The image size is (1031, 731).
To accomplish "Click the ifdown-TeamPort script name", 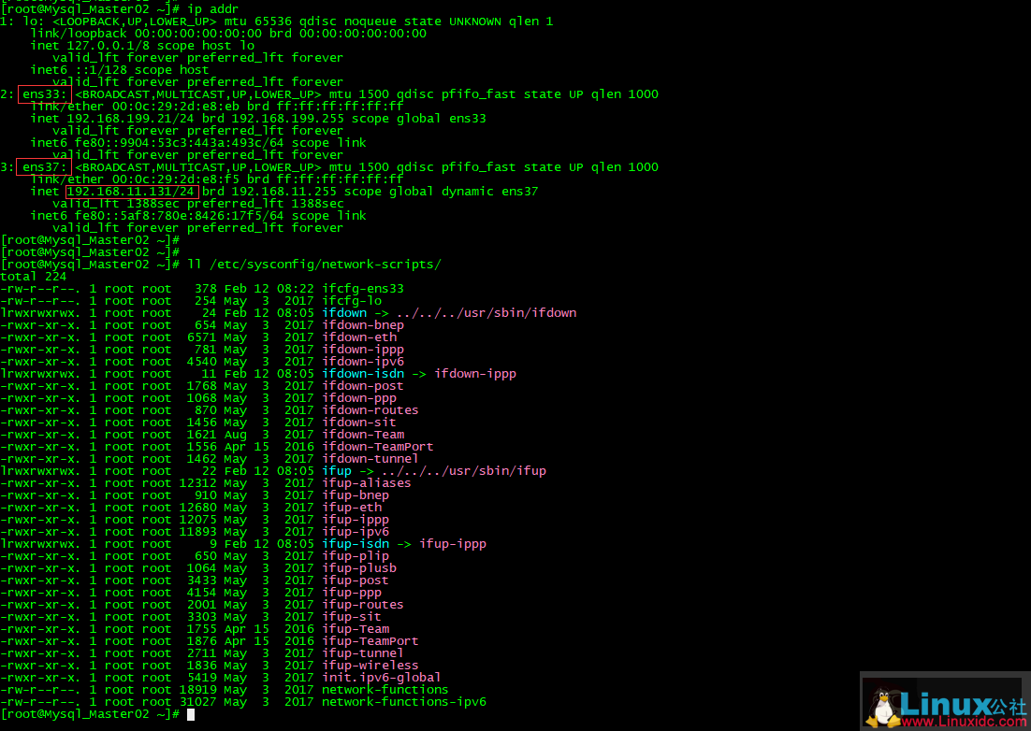I will tap(377, 447).
